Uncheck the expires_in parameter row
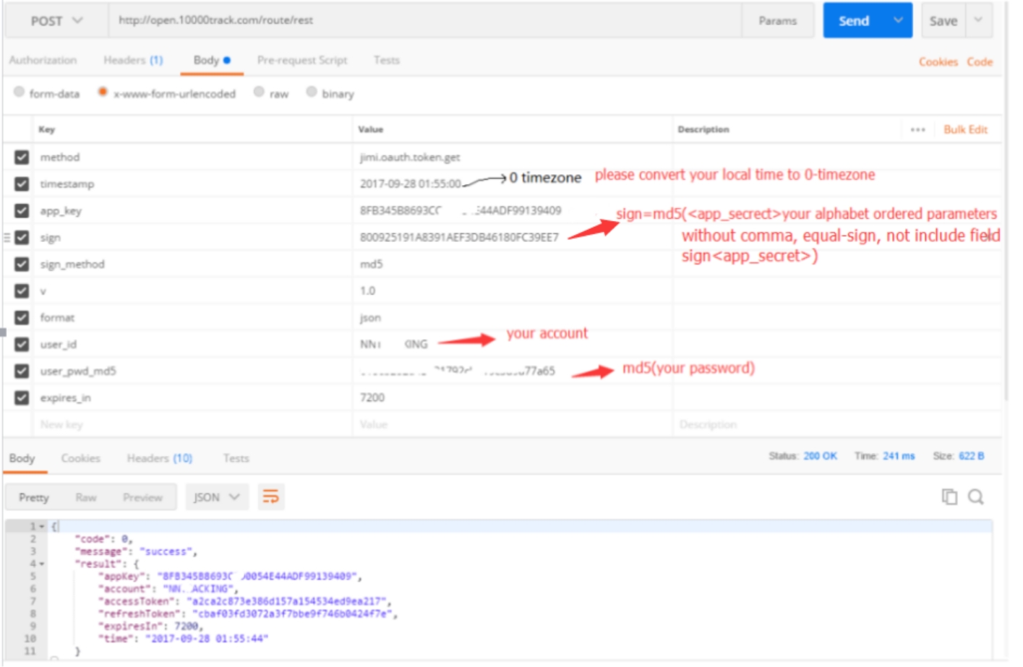 pyautogui.click(x=22, y=398)
